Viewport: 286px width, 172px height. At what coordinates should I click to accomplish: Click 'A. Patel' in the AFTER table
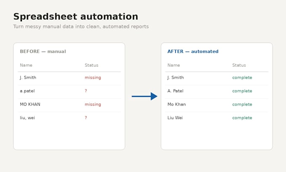(175, 91)
